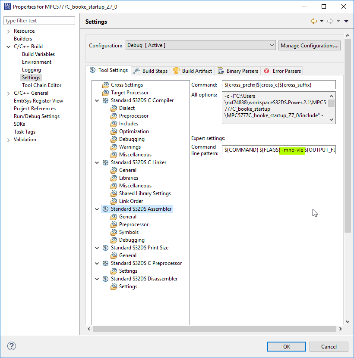The image size is (354, 358).
Task: Click the Shared Library Settings folder icon
Action: [x=114, y=193]
